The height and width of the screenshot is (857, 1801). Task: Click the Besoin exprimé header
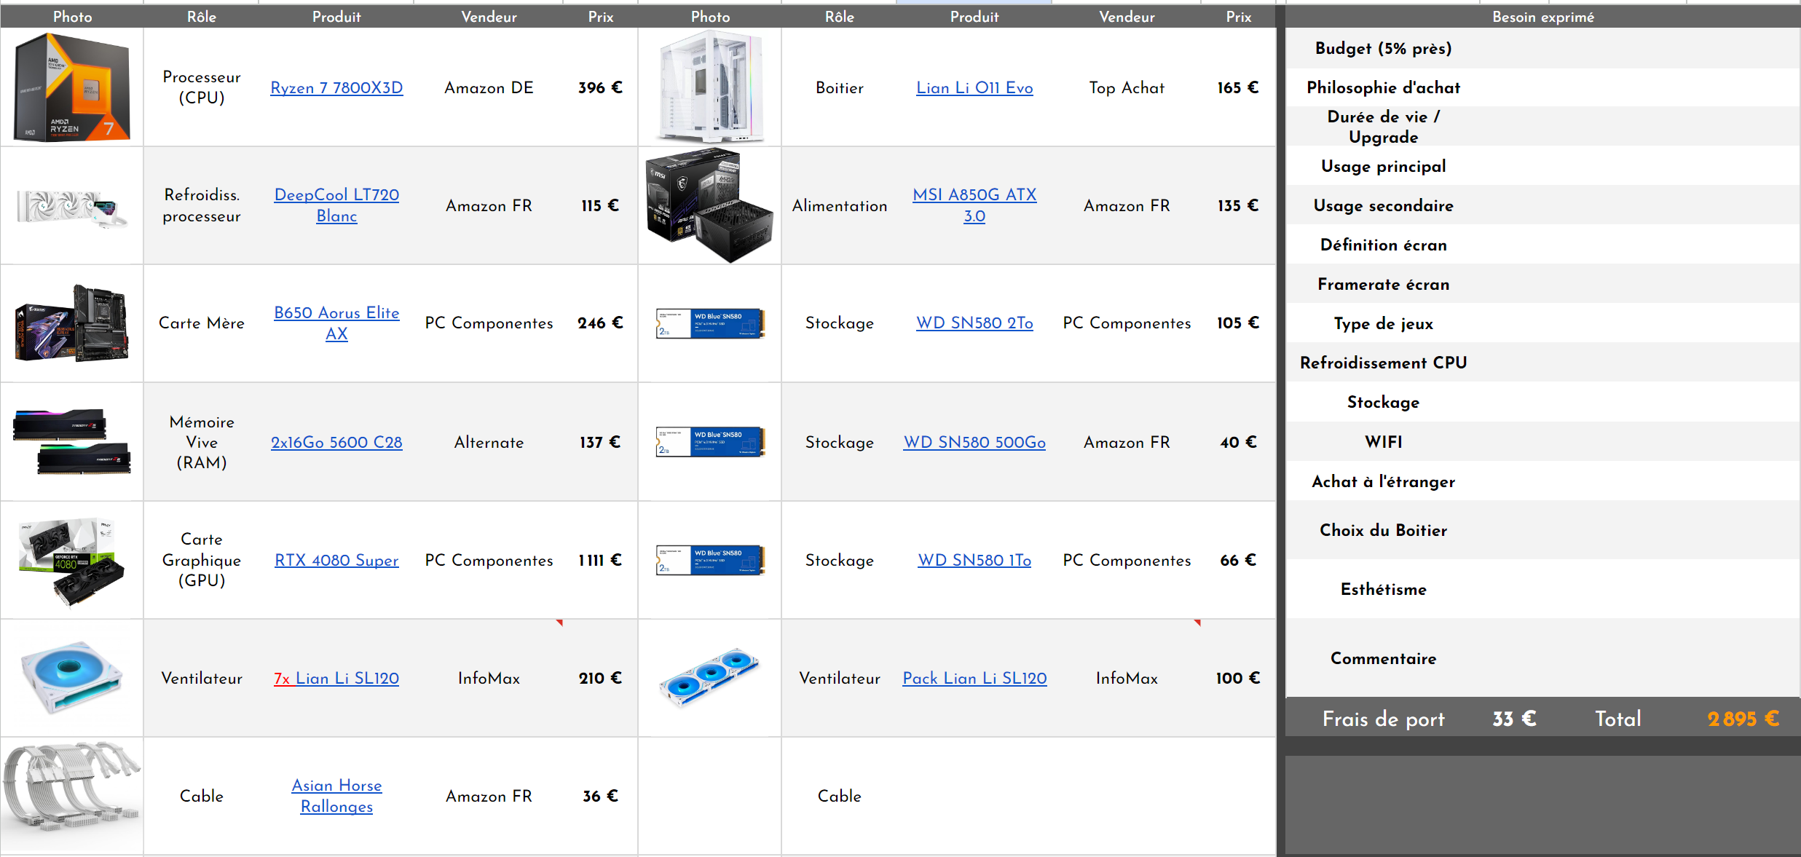coord(1542,17)
